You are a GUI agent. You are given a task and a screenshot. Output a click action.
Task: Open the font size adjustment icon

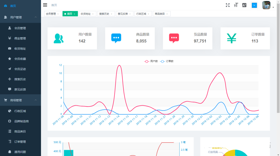(236, 5)
